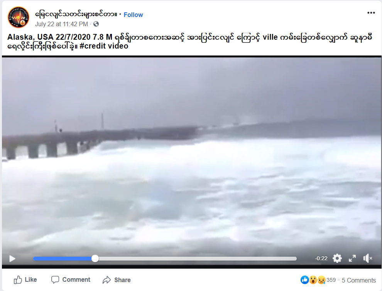Click the blue thumbs-up reaction icon
The height and width of the screenshot is (291, 382).
click(305, 280)
